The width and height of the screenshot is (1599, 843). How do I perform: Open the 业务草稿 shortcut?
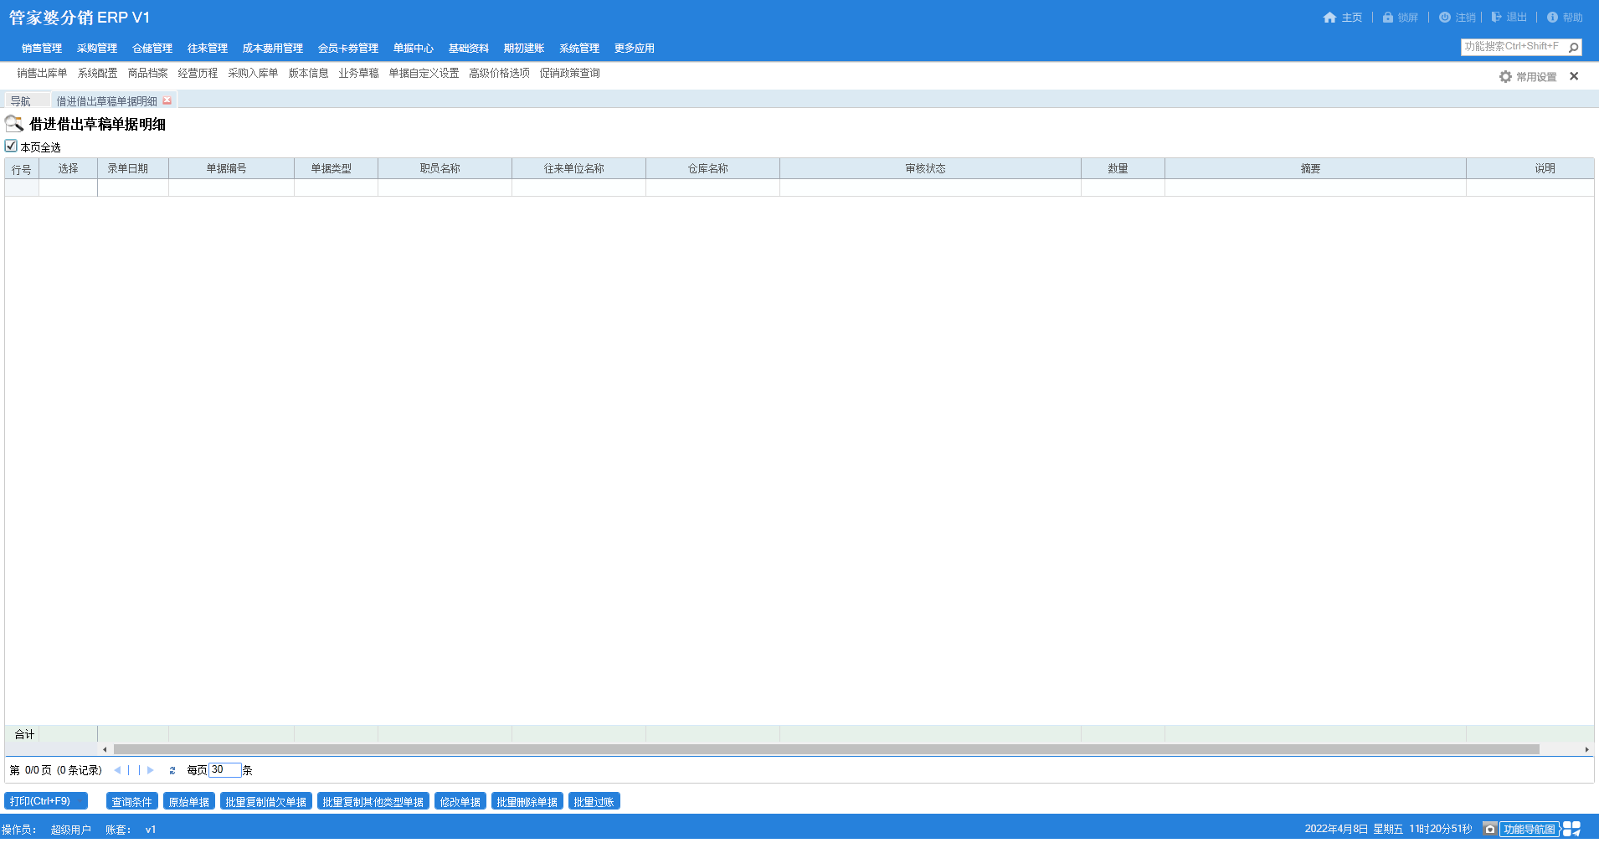(358, 74)
